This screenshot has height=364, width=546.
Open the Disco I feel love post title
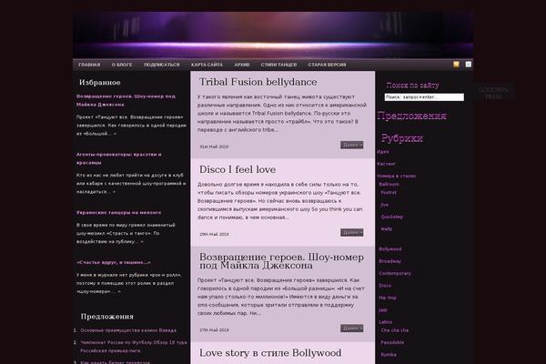tap(238, 169)
